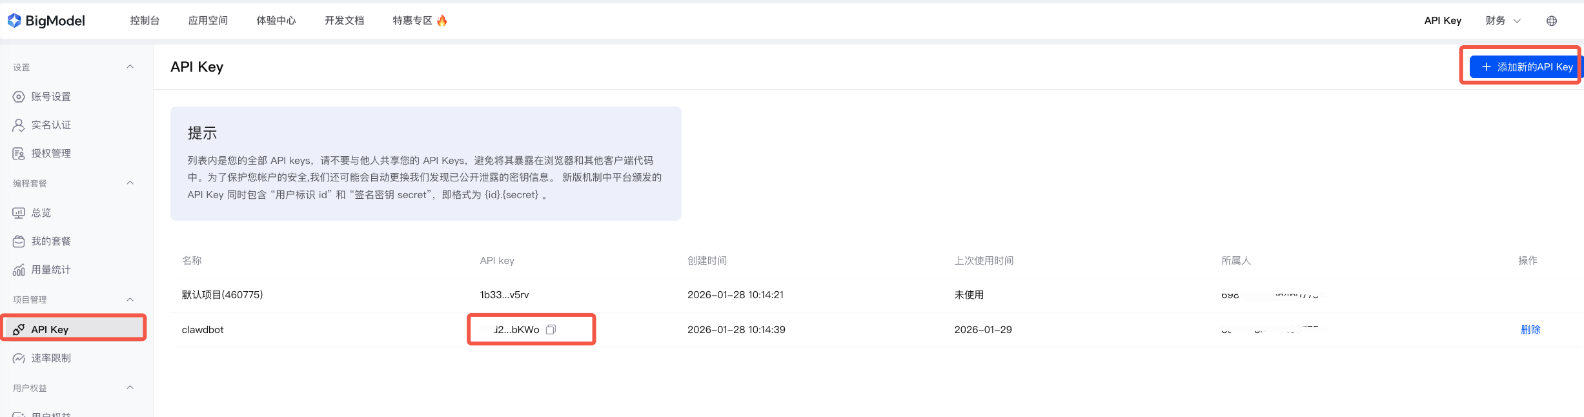
Task: Collapse the 编程套餐 sidebar section
Action: (x=130, y=183)
